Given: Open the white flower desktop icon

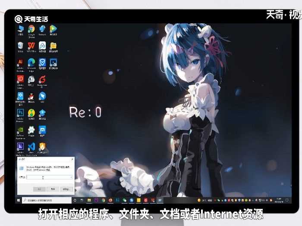Looking at the screenshot, I should [31, 131].
